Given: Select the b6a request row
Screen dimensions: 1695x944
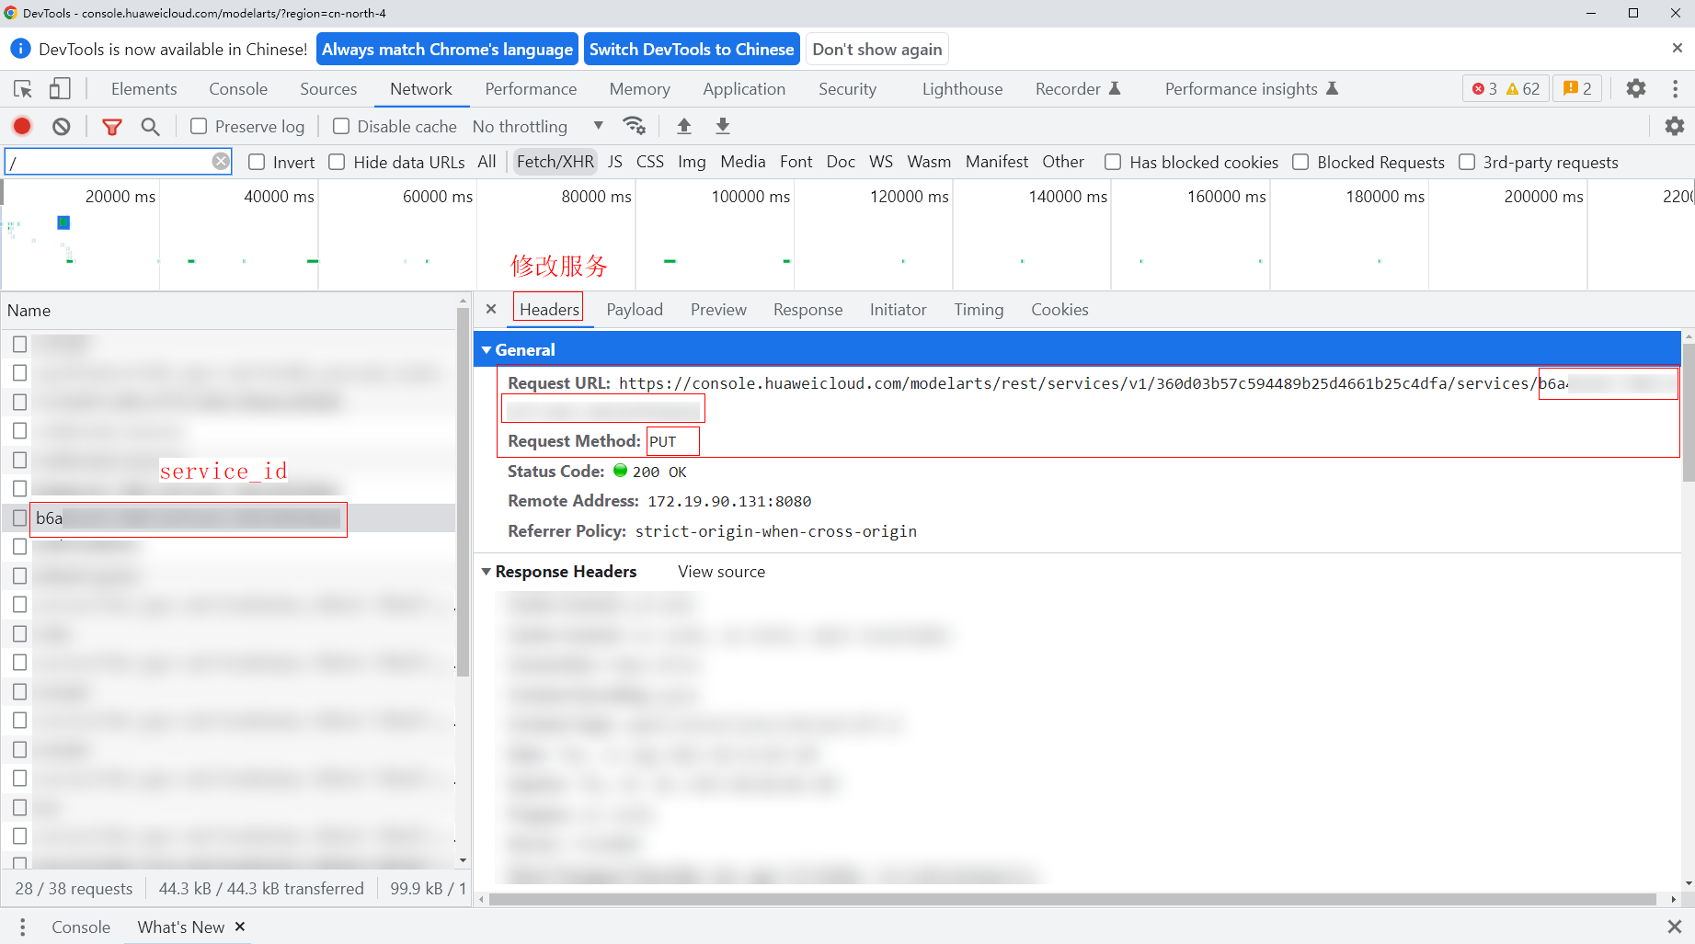Looking at the screenshot, I should coord(229,518).
